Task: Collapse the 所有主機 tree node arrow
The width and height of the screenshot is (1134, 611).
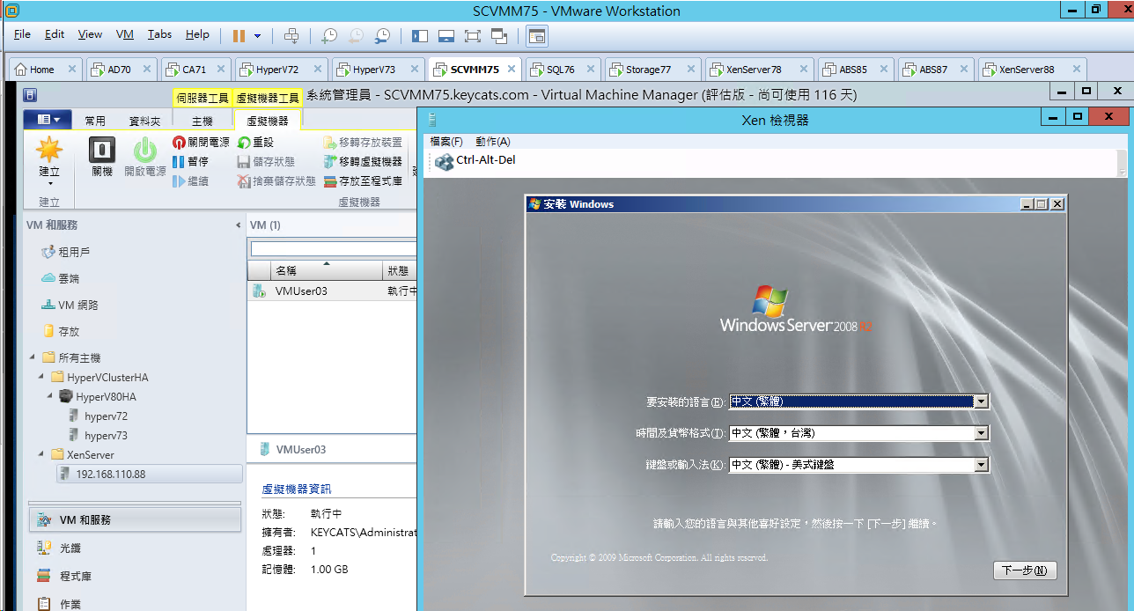Action: click(33, 357)
